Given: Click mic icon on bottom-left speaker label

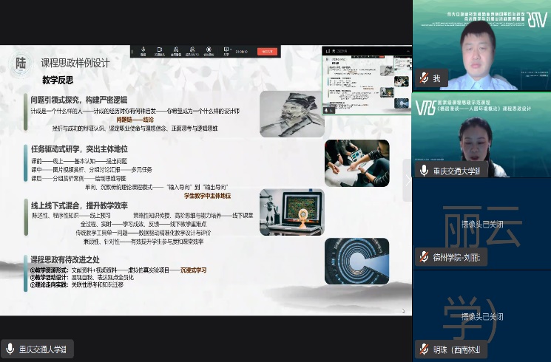Looking at the screenshot, I should pos(10,349).
